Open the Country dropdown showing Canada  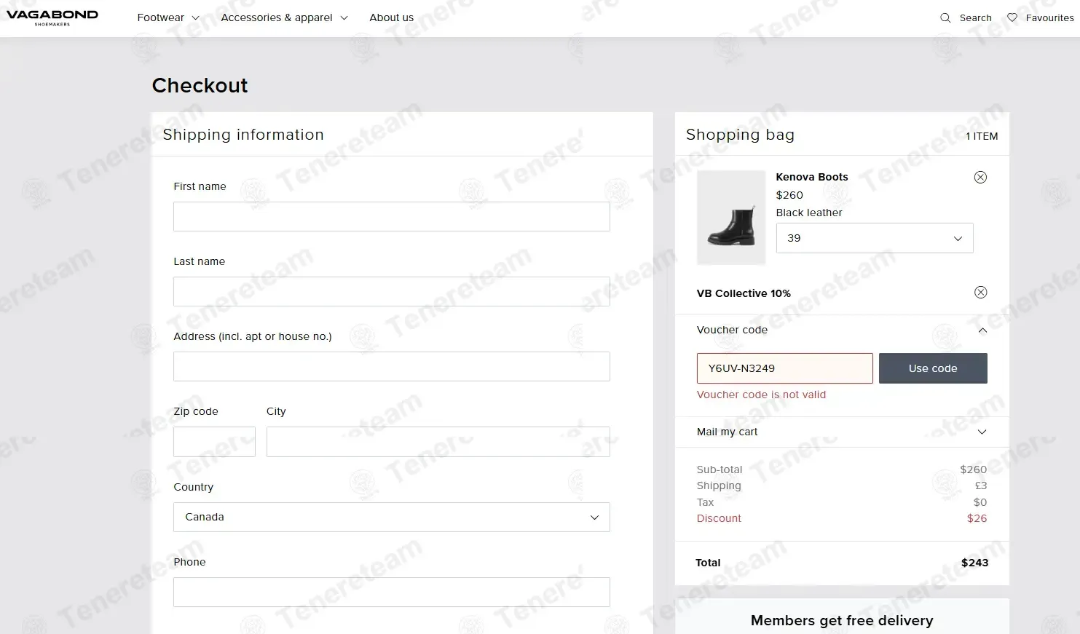pyautogui.click(x=391, y=517)
